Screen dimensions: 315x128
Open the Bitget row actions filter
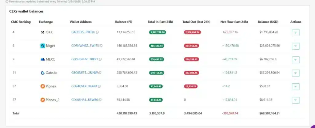296,46
